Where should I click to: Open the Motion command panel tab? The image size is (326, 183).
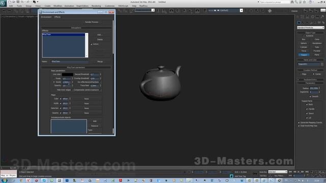point(312,17)
